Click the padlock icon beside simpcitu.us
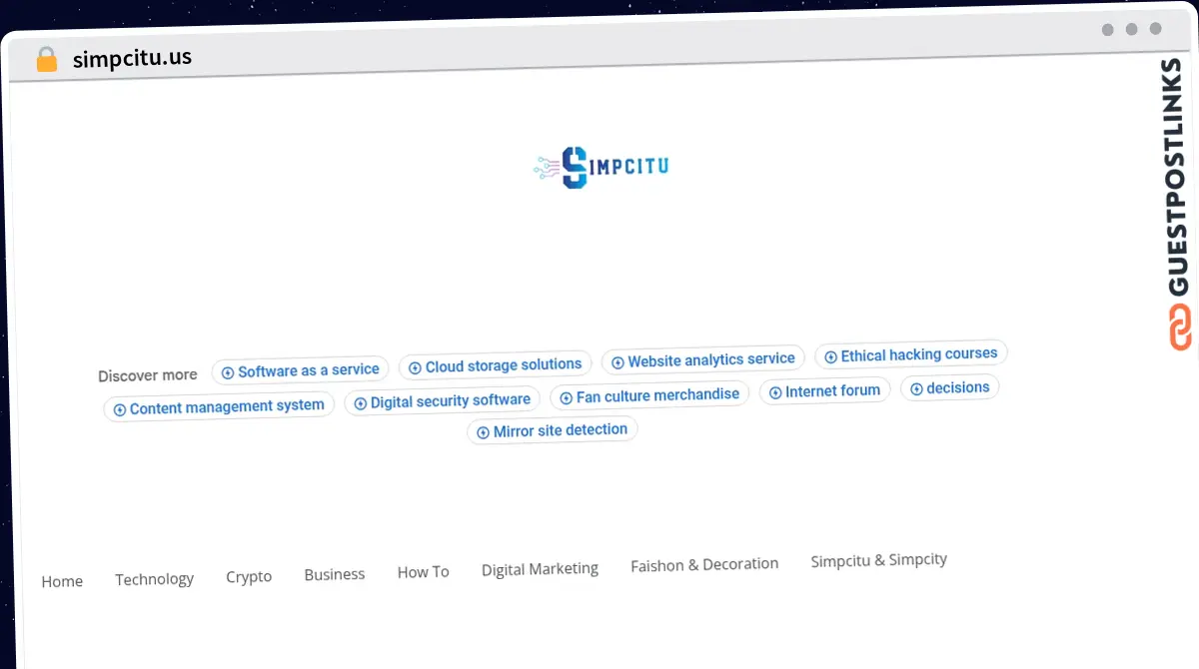Viewport: 1199px width, 669px height. click(x=46, y=58)
